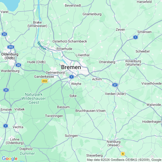Viewport: 162px width, 162px height.
Task: Select the Oldenburg (Oldb) label
Action: pyautogui.click(x=10, y=56)
